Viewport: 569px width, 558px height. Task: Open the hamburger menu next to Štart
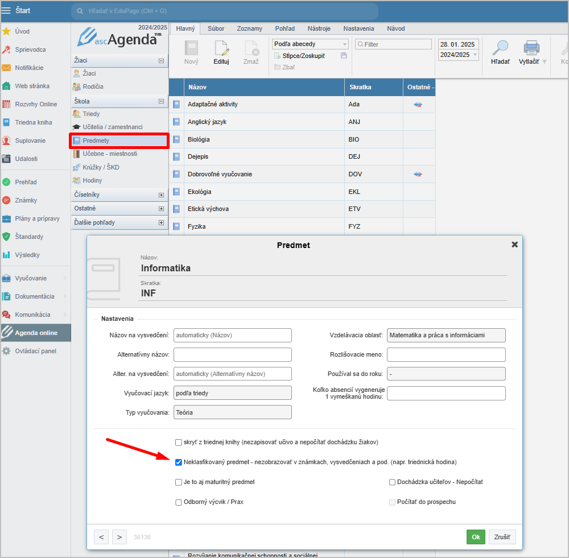pyautogui.click(x=7, y=10)
